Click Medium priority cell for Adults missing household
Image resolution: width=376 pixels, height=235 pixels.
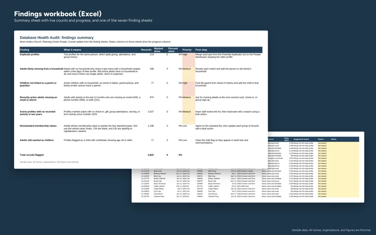(188, 74)
